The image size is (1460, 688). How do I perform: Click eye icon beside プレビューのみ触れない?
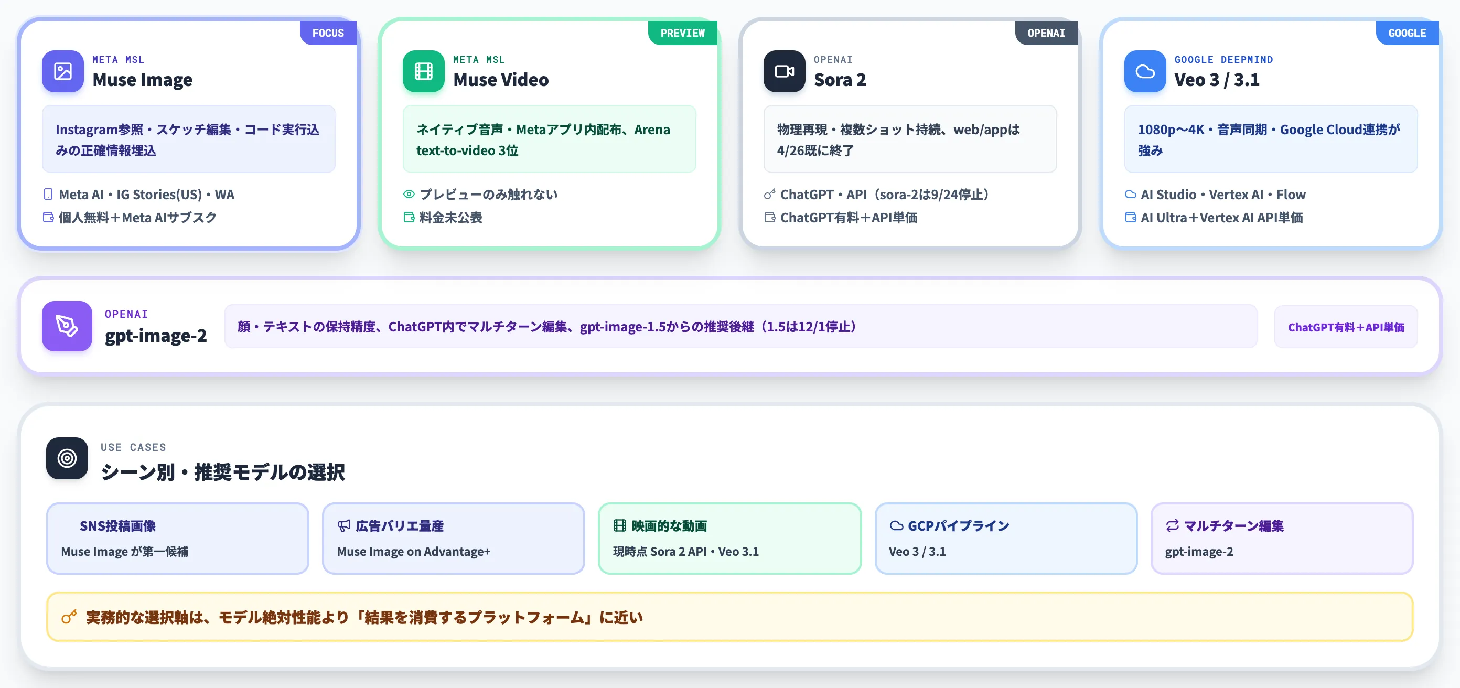[x=409, y=195]
